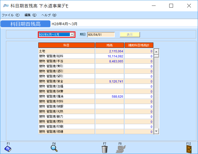Click balance value 16,114,092

pos(115,56)
